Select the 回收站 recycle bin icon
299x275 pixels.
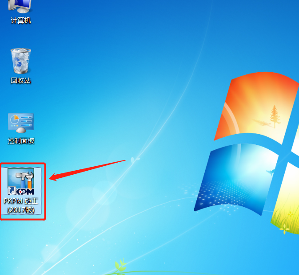(20, 61)
